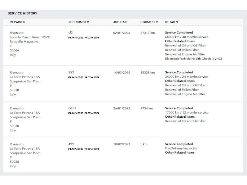The width and height of the screenshot is (247, 185).
Task: Click the Pre-Delivery Inspection detail text
Action: [x=182, y=148]
